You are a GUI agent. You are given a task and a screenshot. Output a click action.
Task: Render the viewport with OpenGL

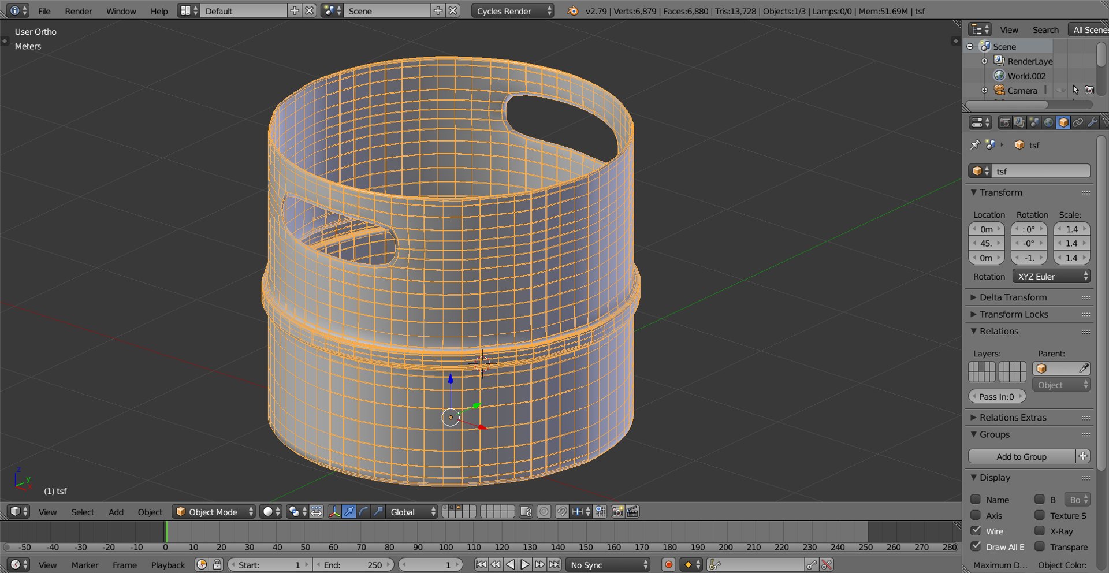click(617, 511)
